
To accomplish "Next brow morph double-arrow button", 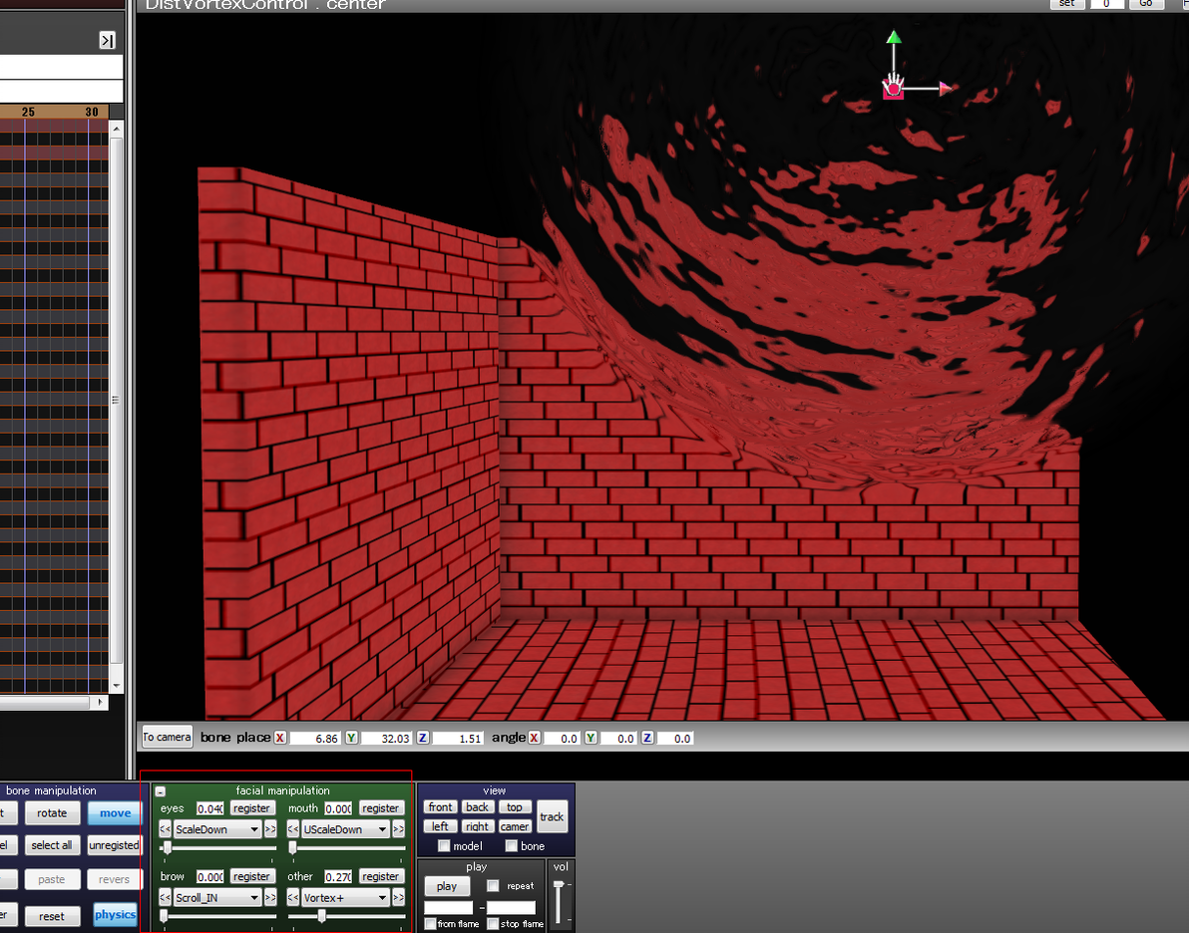I will (270, 897).
